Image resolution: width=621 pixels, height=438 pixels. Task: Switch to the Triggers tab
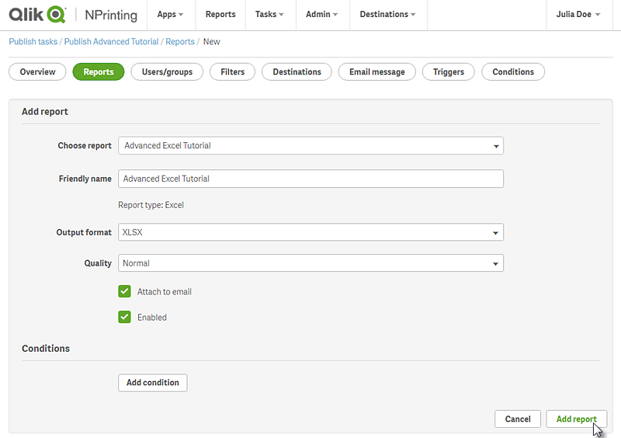tap(449, 71)
